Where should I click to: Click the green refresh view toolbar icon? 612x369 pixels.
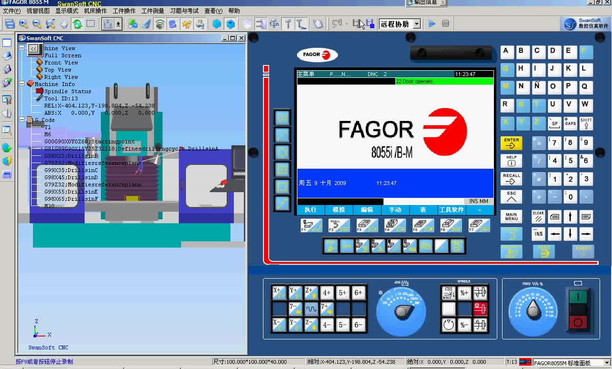(78, 24)
